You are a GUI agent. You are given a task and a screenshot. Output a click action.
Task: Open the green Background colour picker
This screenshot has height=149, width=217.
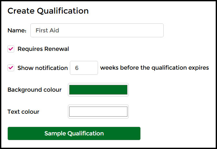tap(98, 90)
